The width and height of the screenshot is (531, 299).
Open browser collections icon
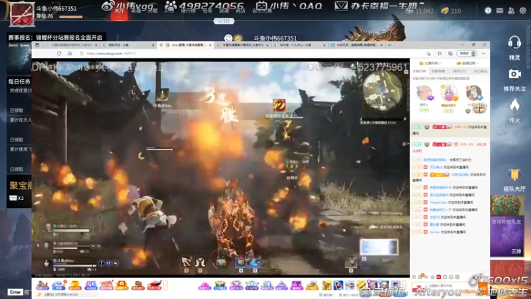450,54
